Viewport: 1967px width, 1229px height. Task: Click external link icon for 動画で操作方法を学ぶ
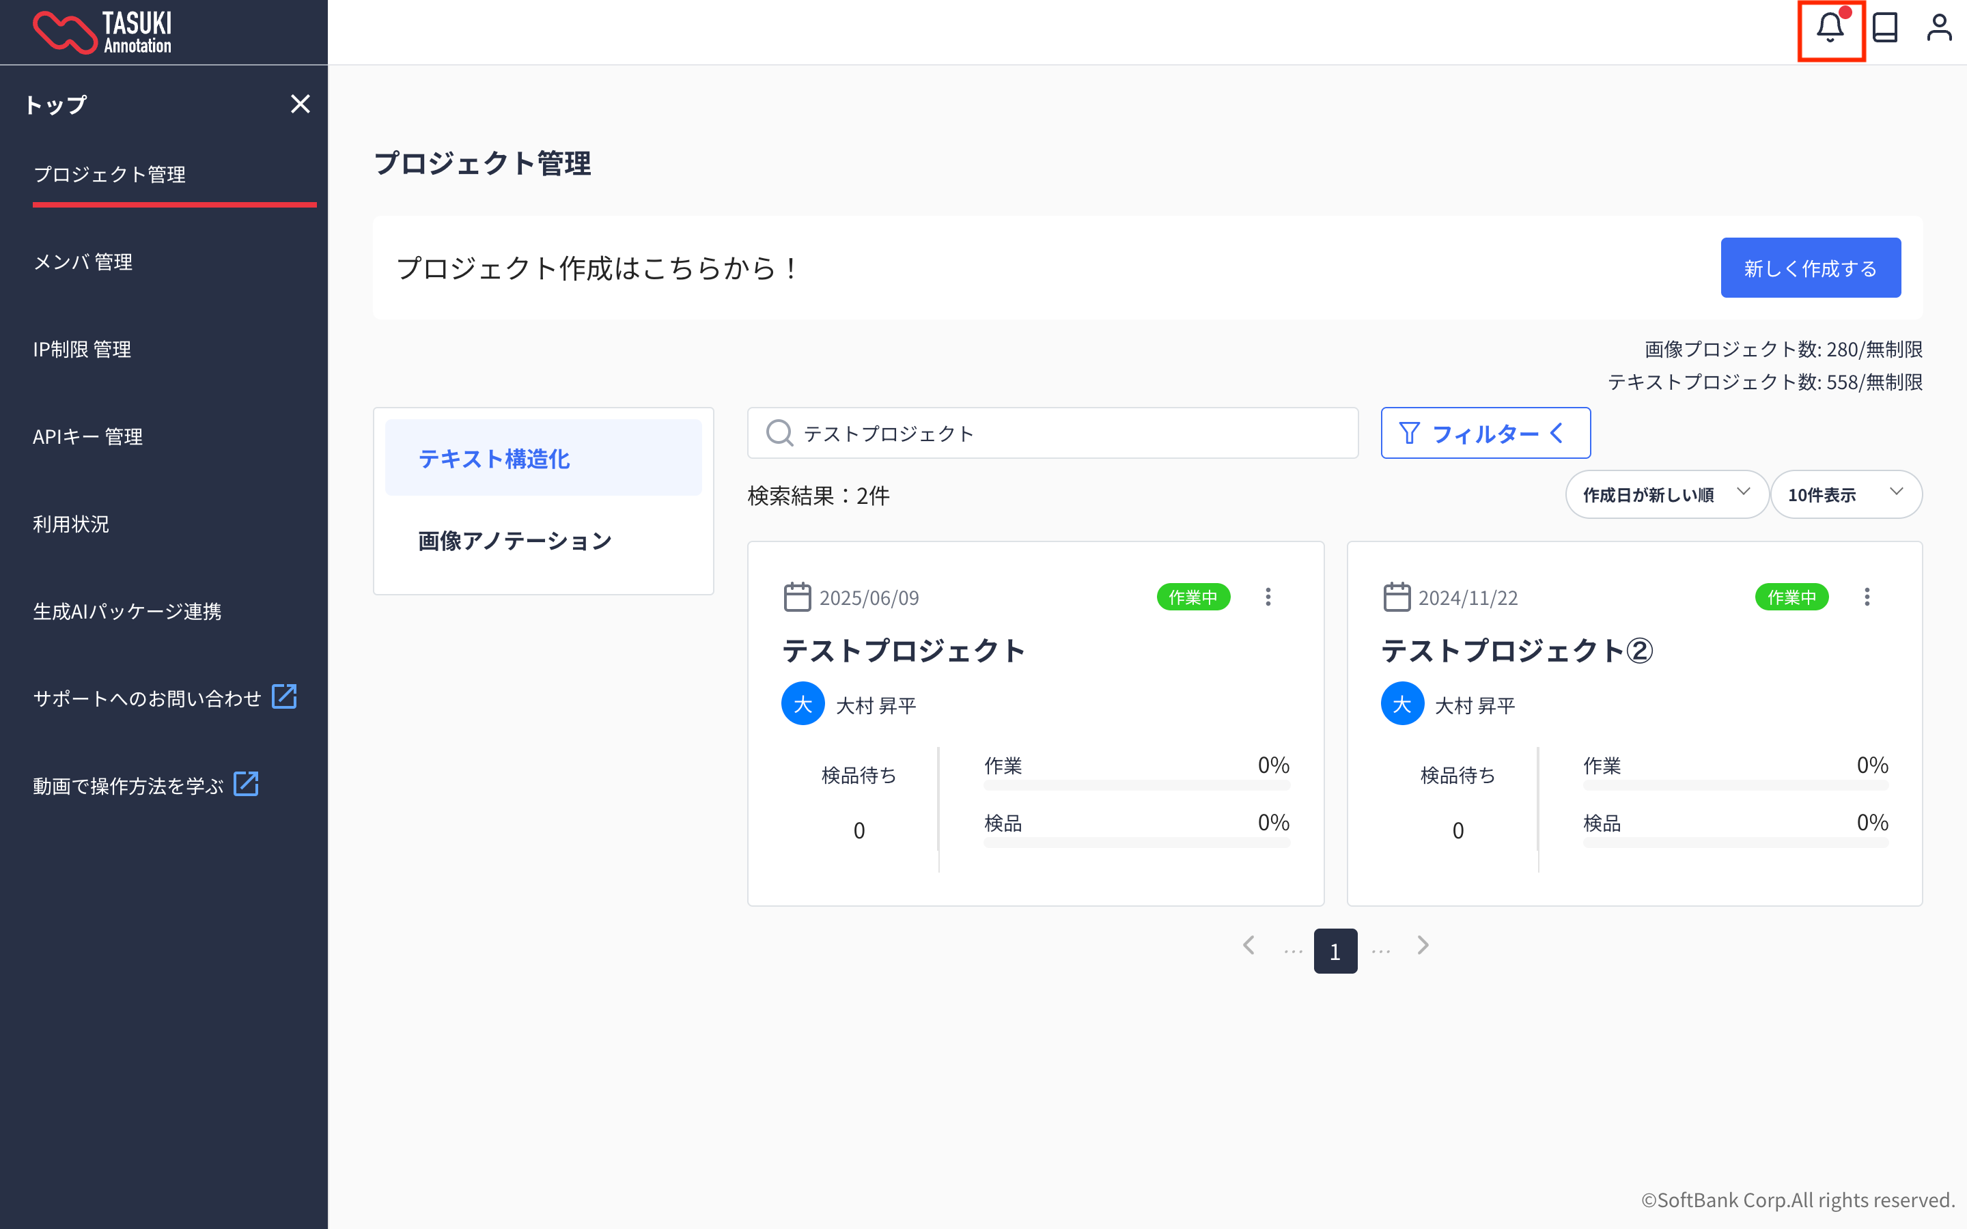(x=245, y=785)
